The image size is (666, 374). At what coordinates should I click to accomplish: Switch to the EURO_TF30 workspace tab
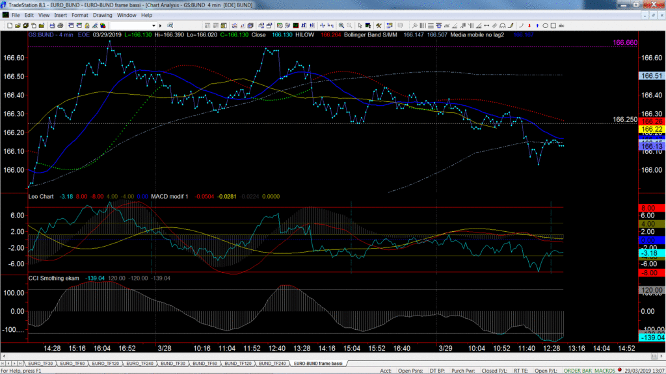pos(40,364)
